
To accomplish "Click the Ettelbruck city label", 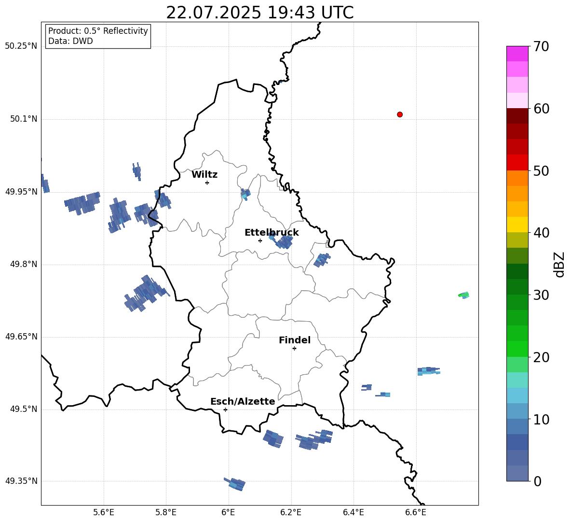I will point(272,233).
